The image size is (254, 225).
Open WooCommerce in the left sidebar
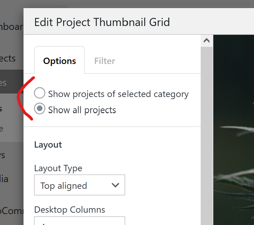11,210
